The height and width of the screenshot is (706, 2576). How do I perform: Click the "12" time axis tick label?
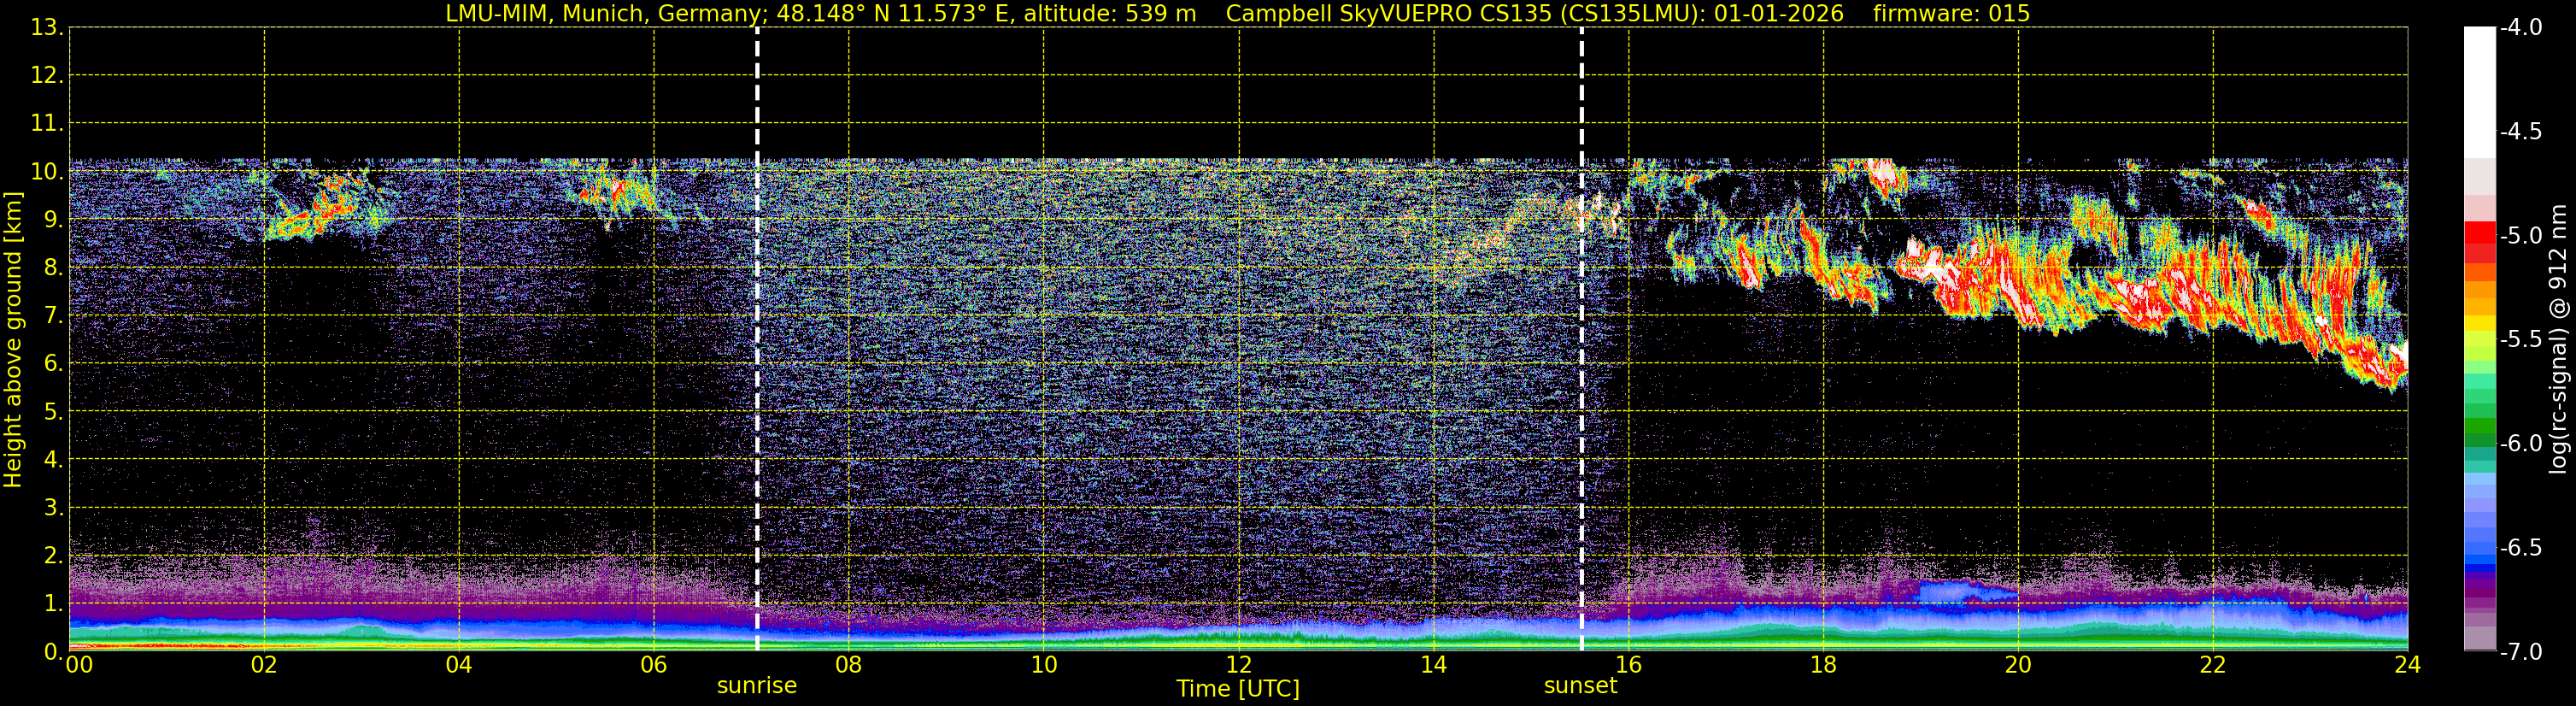click(x=1238, y=665)
